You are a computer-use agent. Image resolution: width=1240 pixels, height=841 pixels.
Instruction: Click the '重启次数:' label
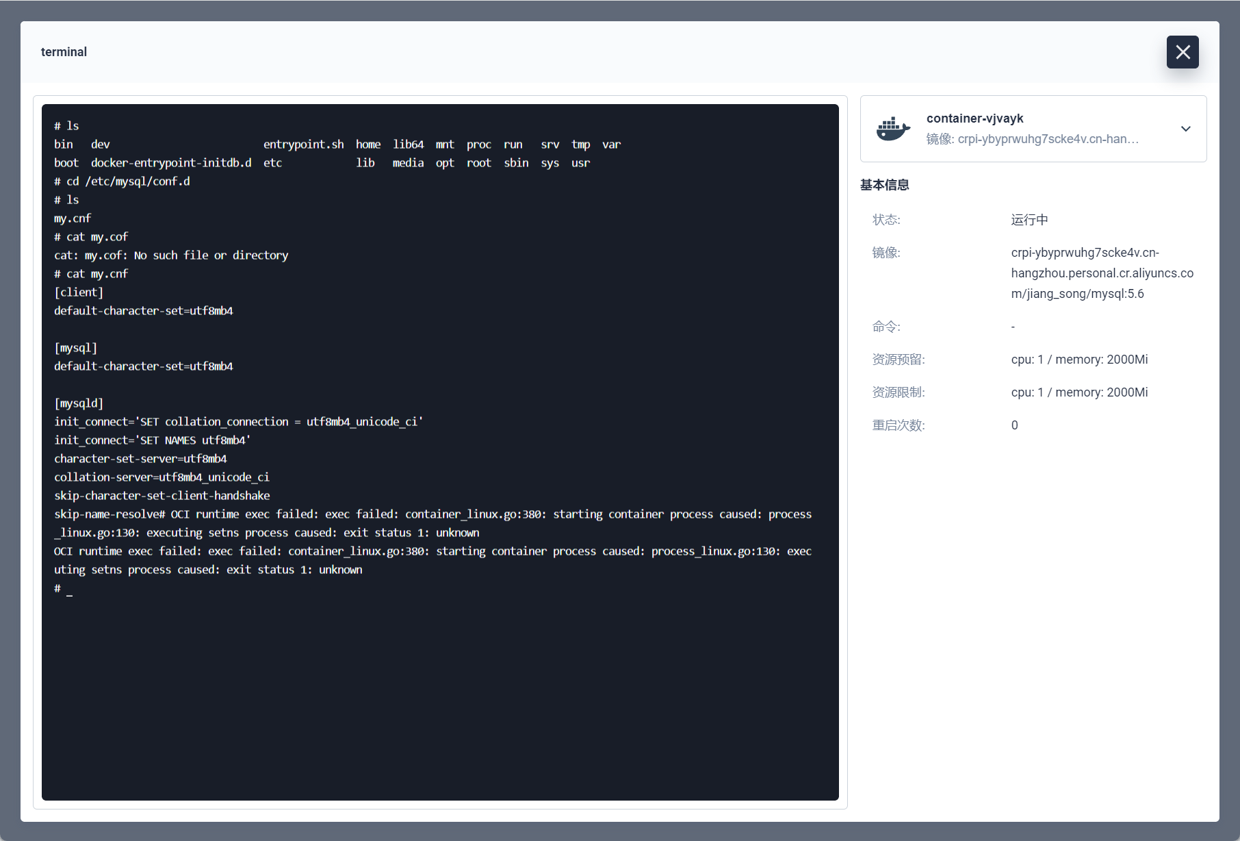click(899, 425)
